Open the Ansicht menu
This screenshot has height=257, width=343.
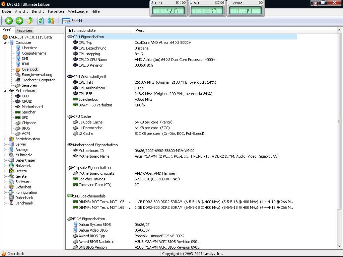pos(21,11)
